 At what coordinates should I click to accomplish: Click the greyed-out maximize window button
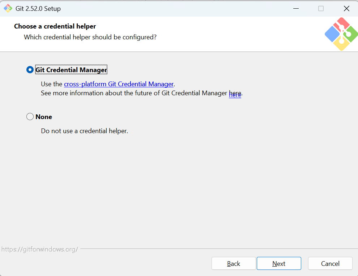tap(321, 8)
